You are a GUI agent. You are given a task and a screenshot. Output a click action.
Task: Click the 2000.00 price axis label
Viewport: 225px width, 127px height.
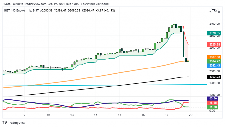214,71
